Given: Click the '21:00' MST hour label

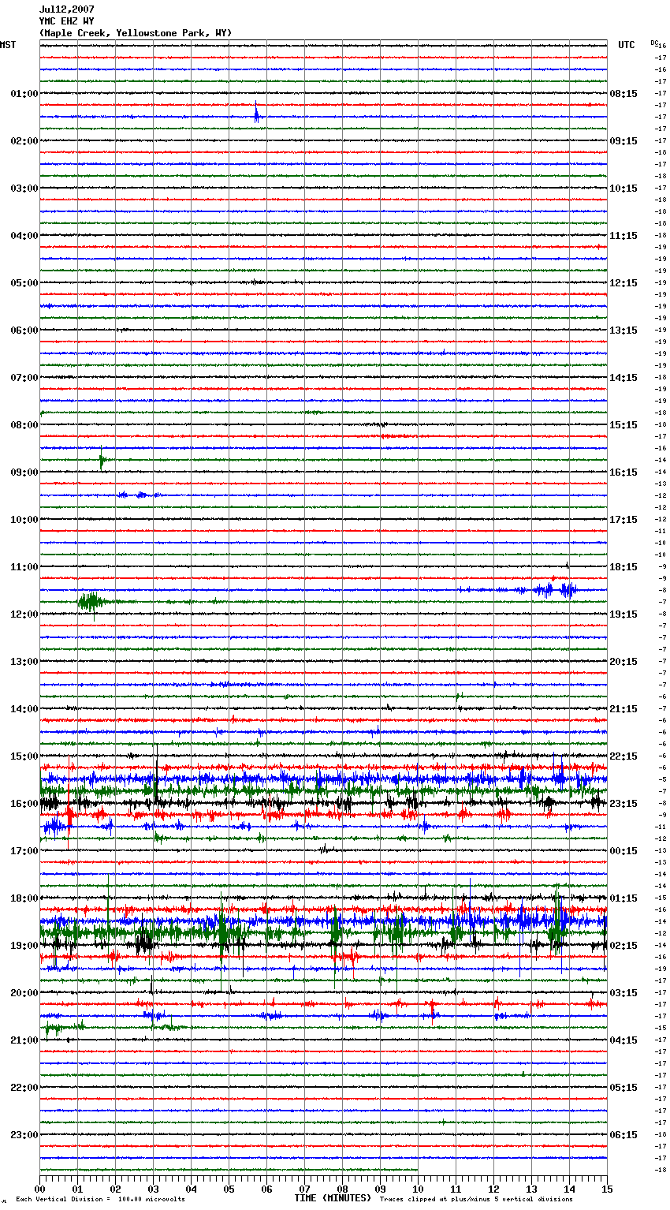Looking at the screenshot, I should coord(24,1040).
